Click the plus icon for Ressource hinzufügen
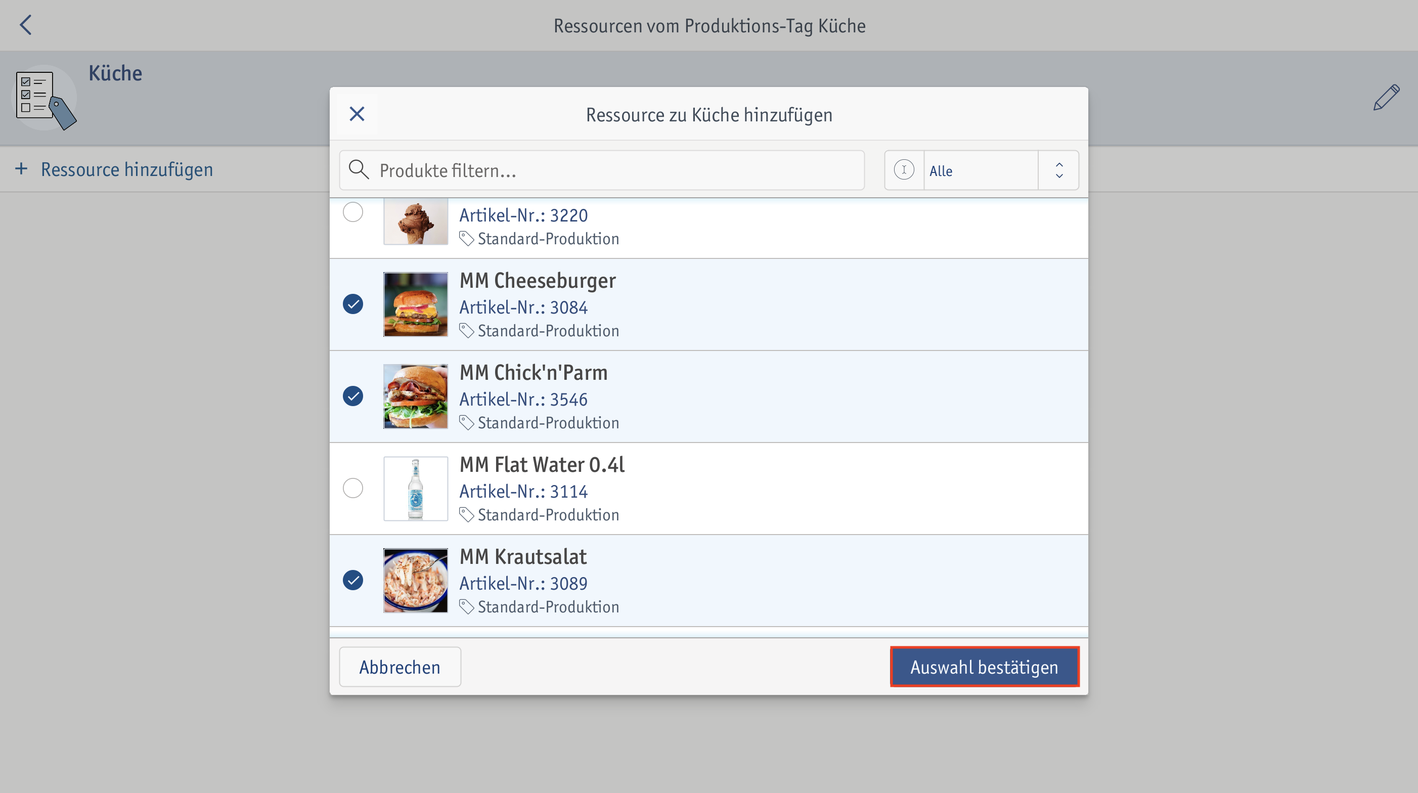This screenshot has width=1418, height=793. tap(21, 168)
